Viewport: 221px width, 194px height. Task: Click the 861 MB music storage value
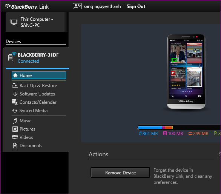pyautogui.click(x=150, y=134)
